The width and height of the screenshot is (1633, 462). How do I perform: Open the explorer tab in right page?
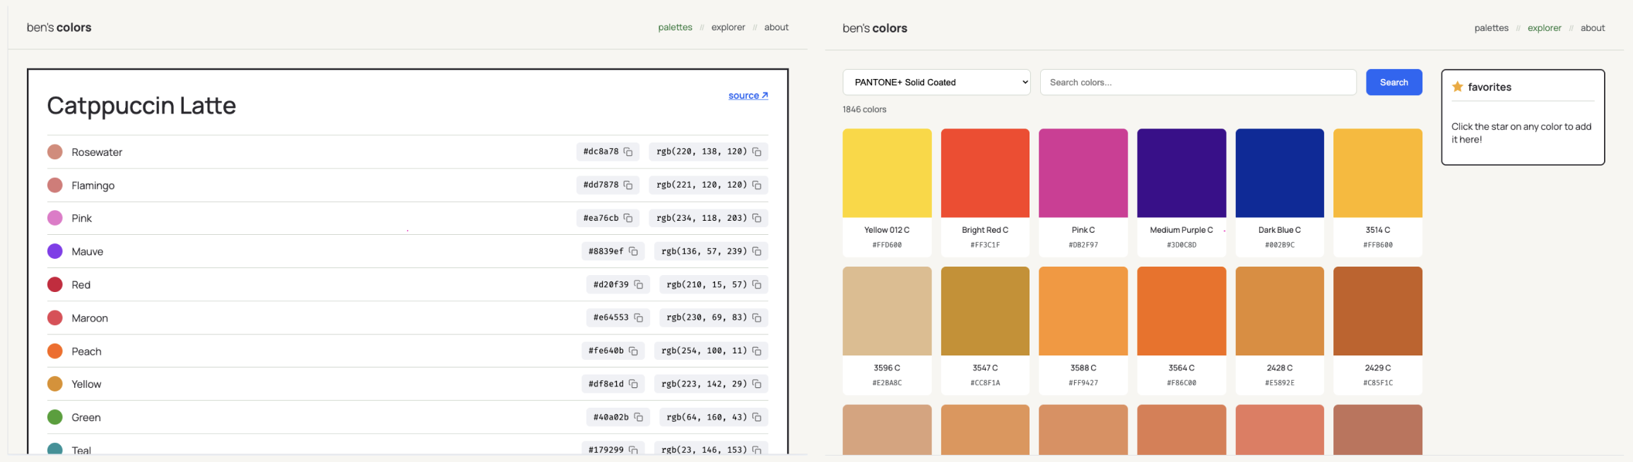point(1544,28)
